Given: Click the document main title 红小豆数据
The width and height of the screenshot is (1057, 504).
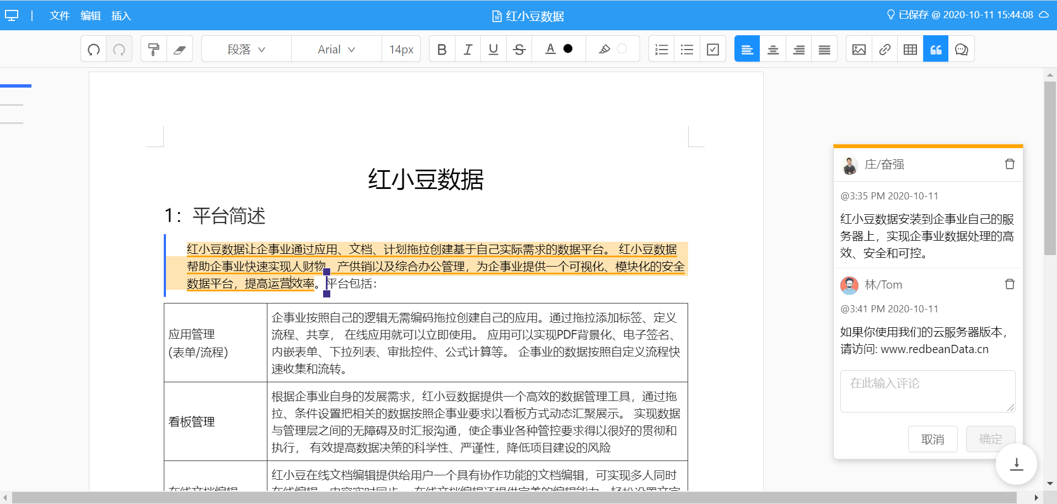Looking at the screenshot, I should tap(426, 180).
